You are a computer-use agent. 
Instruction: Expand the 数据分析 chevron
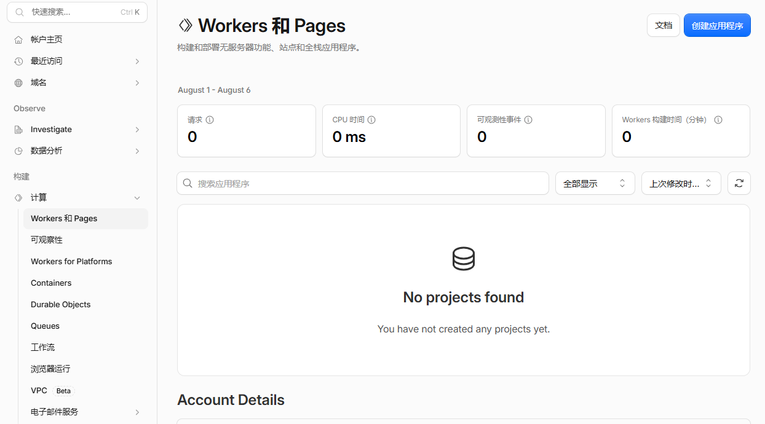137,151
